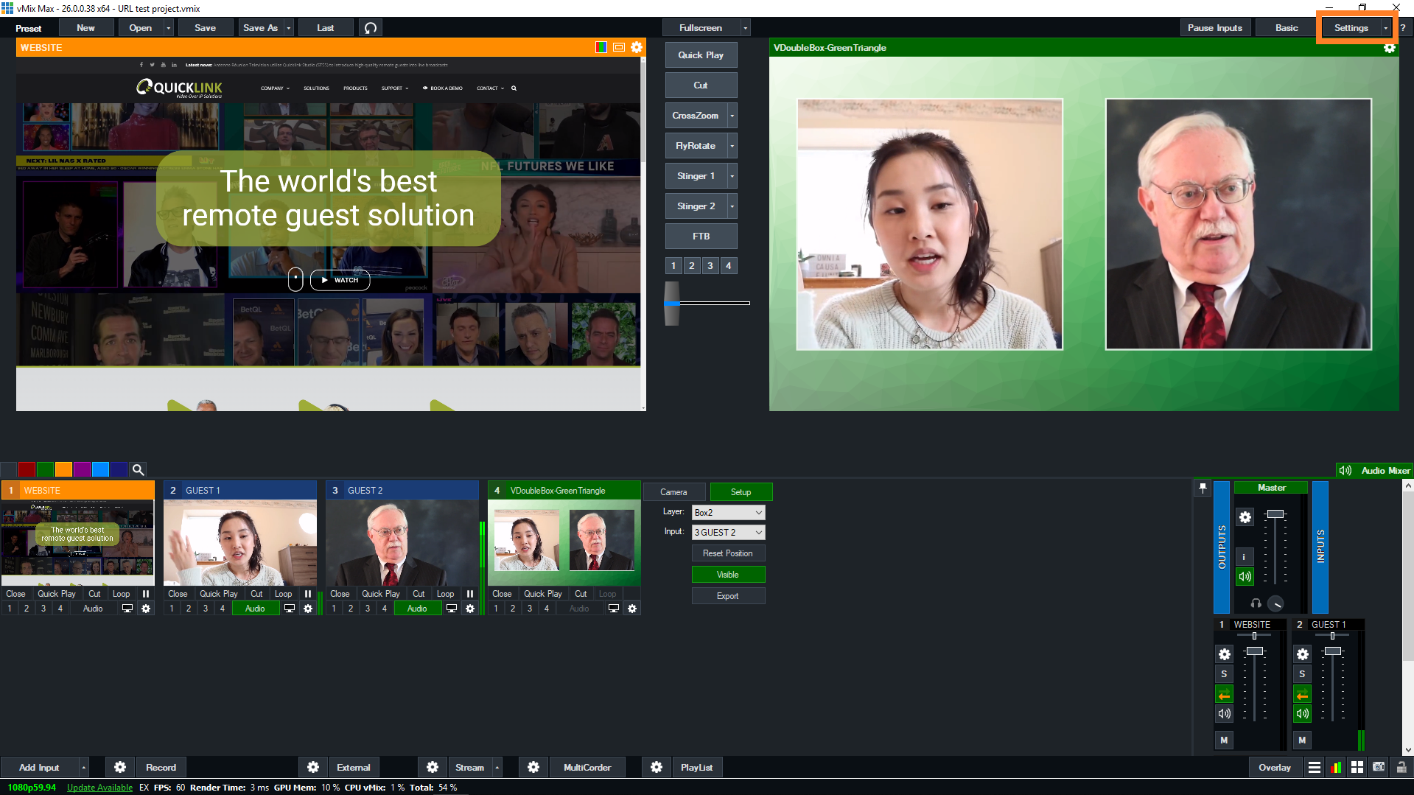
Task: Open the MultiCorder settings gear
Action: click(x=533, y=767)
